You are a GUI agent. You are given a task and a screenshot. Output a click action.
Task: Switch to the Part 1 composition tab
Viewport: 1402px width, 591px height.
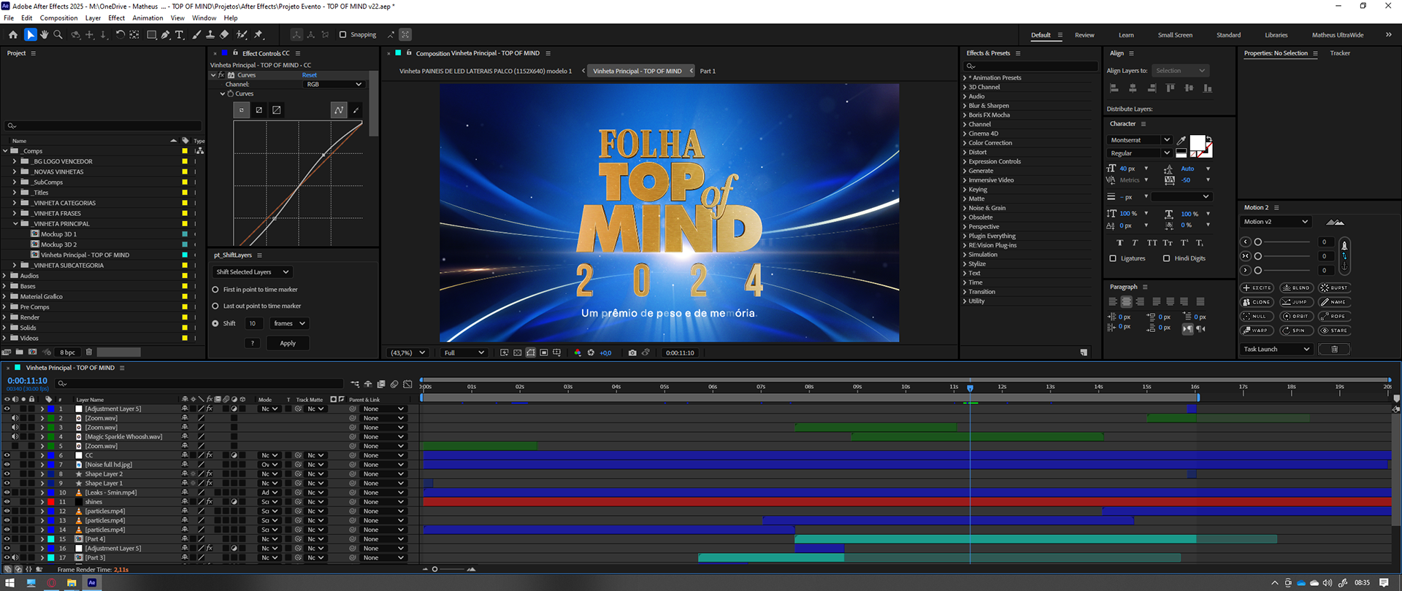[708, 72]
